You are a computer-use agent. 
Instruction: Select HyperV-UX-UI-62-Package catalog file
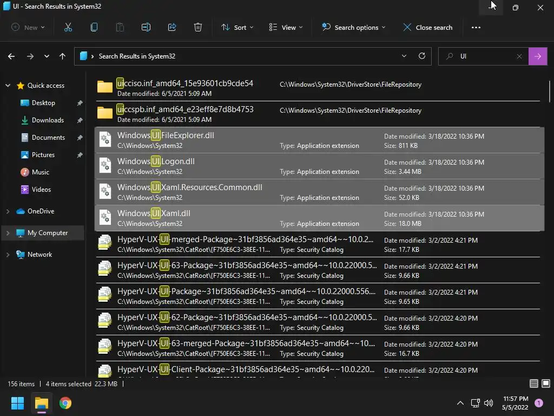[318, 322]
